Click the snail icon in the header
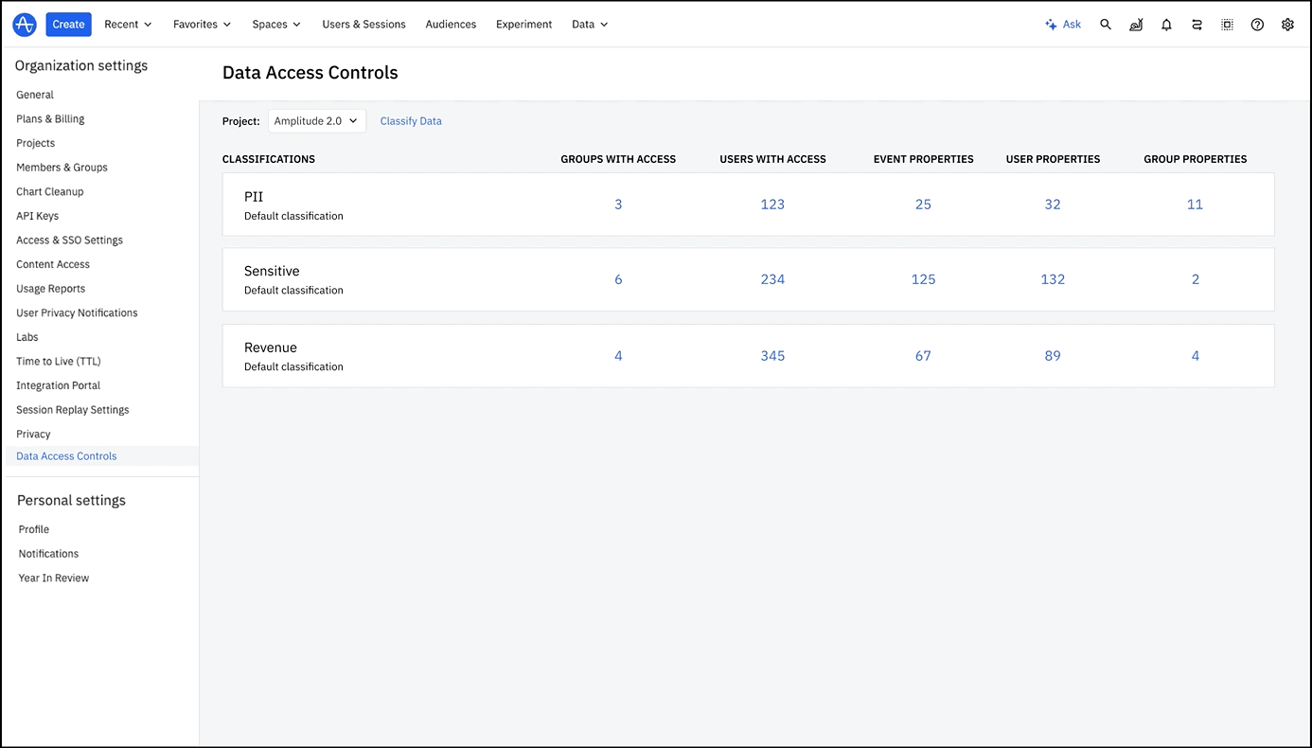Screen dimensions: 1312x748 click(1136, 25)
